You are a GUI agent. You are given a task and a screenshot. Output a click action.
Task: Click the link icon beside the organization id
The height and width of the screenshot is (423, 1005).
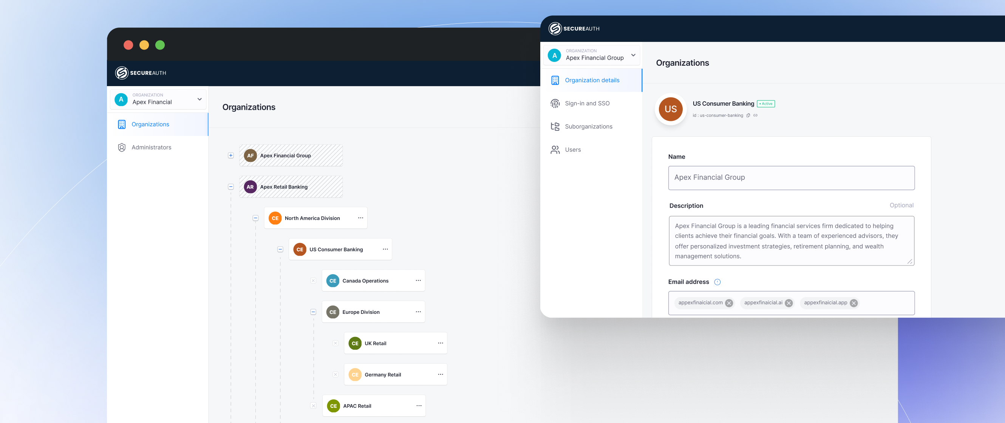pyautogui.click(x=755, y=116)
